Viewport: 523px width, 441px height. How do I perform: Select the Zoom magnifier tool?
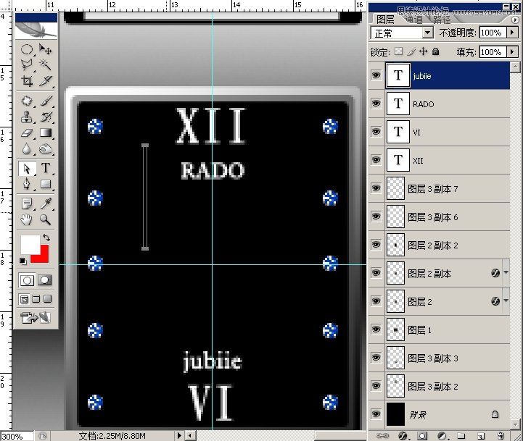point(46,219)
